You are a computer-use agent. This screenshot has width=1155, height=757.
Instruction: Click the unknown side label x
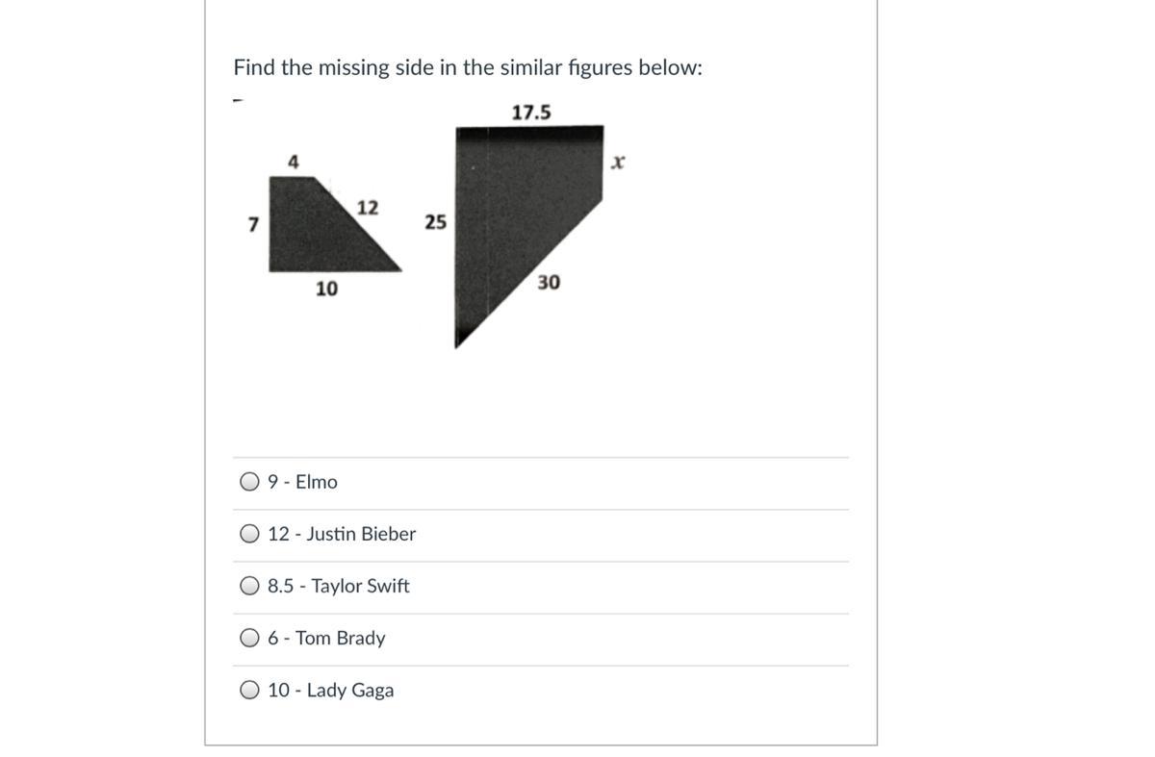tap(618, 164)
